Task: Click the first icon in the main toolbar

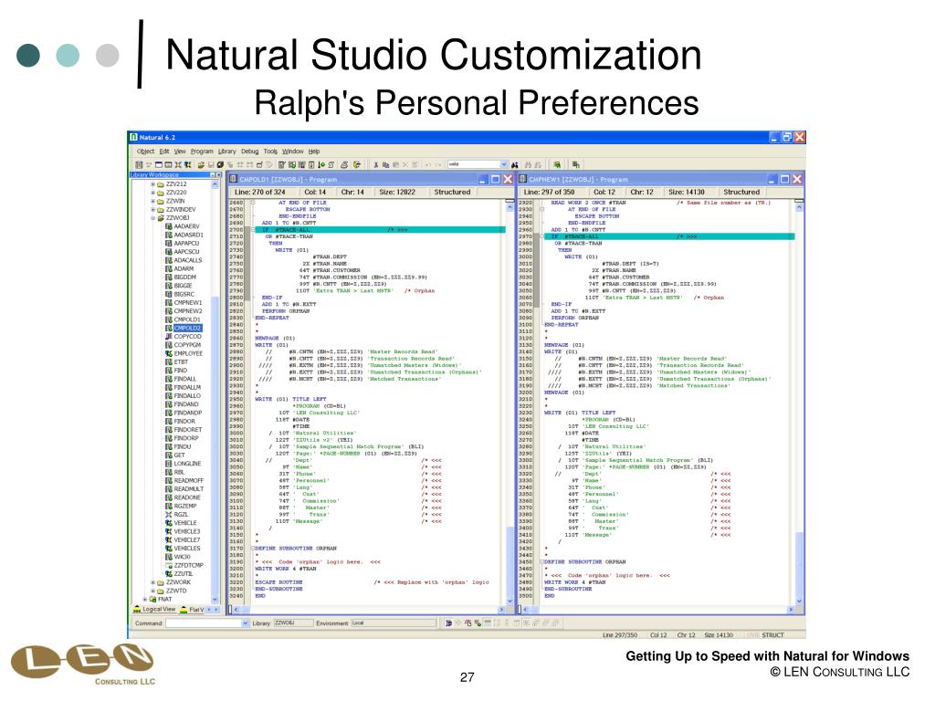Action: point(139,164)
